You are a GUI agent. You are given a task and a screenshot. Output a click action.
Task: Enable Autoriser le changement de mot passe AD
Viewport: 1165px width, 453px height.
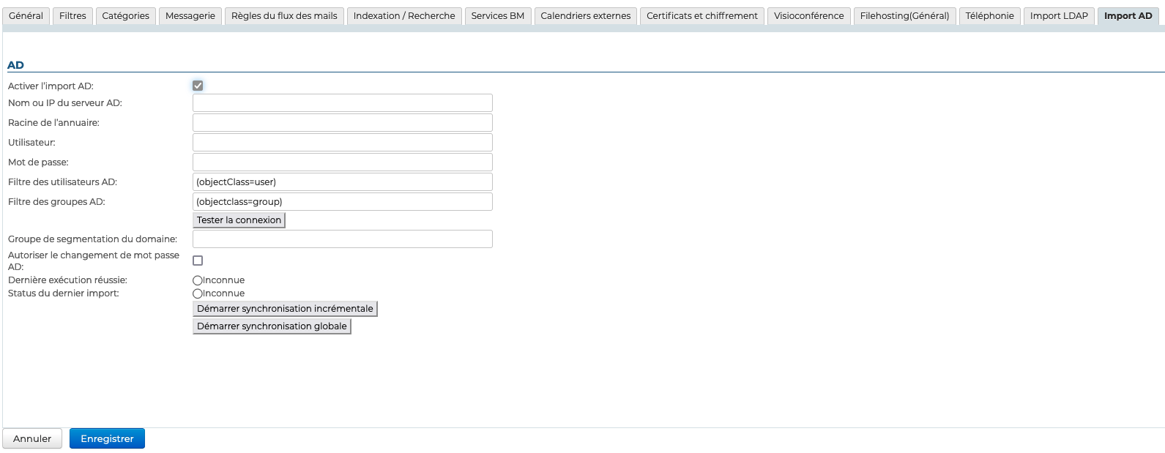(x=198, y=261)
